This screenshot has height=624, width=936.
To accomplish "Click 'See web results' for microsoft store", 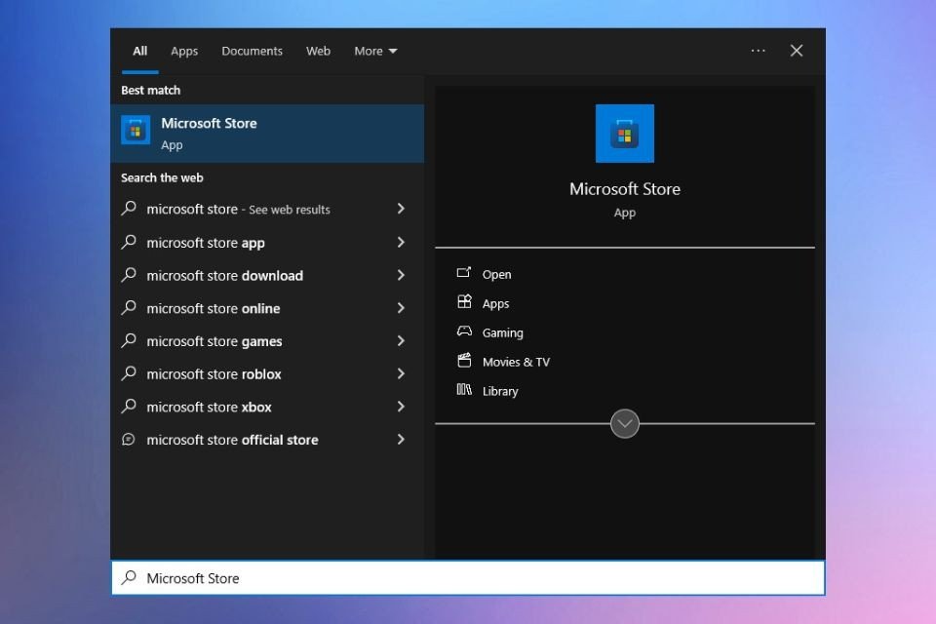I will click(289, 209).
